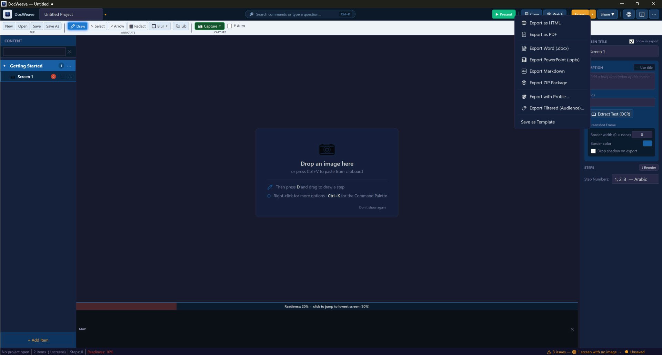This screenshot has height=355, width=662.
Task: Open the top bar more options ellipsis
Action: 654,14
